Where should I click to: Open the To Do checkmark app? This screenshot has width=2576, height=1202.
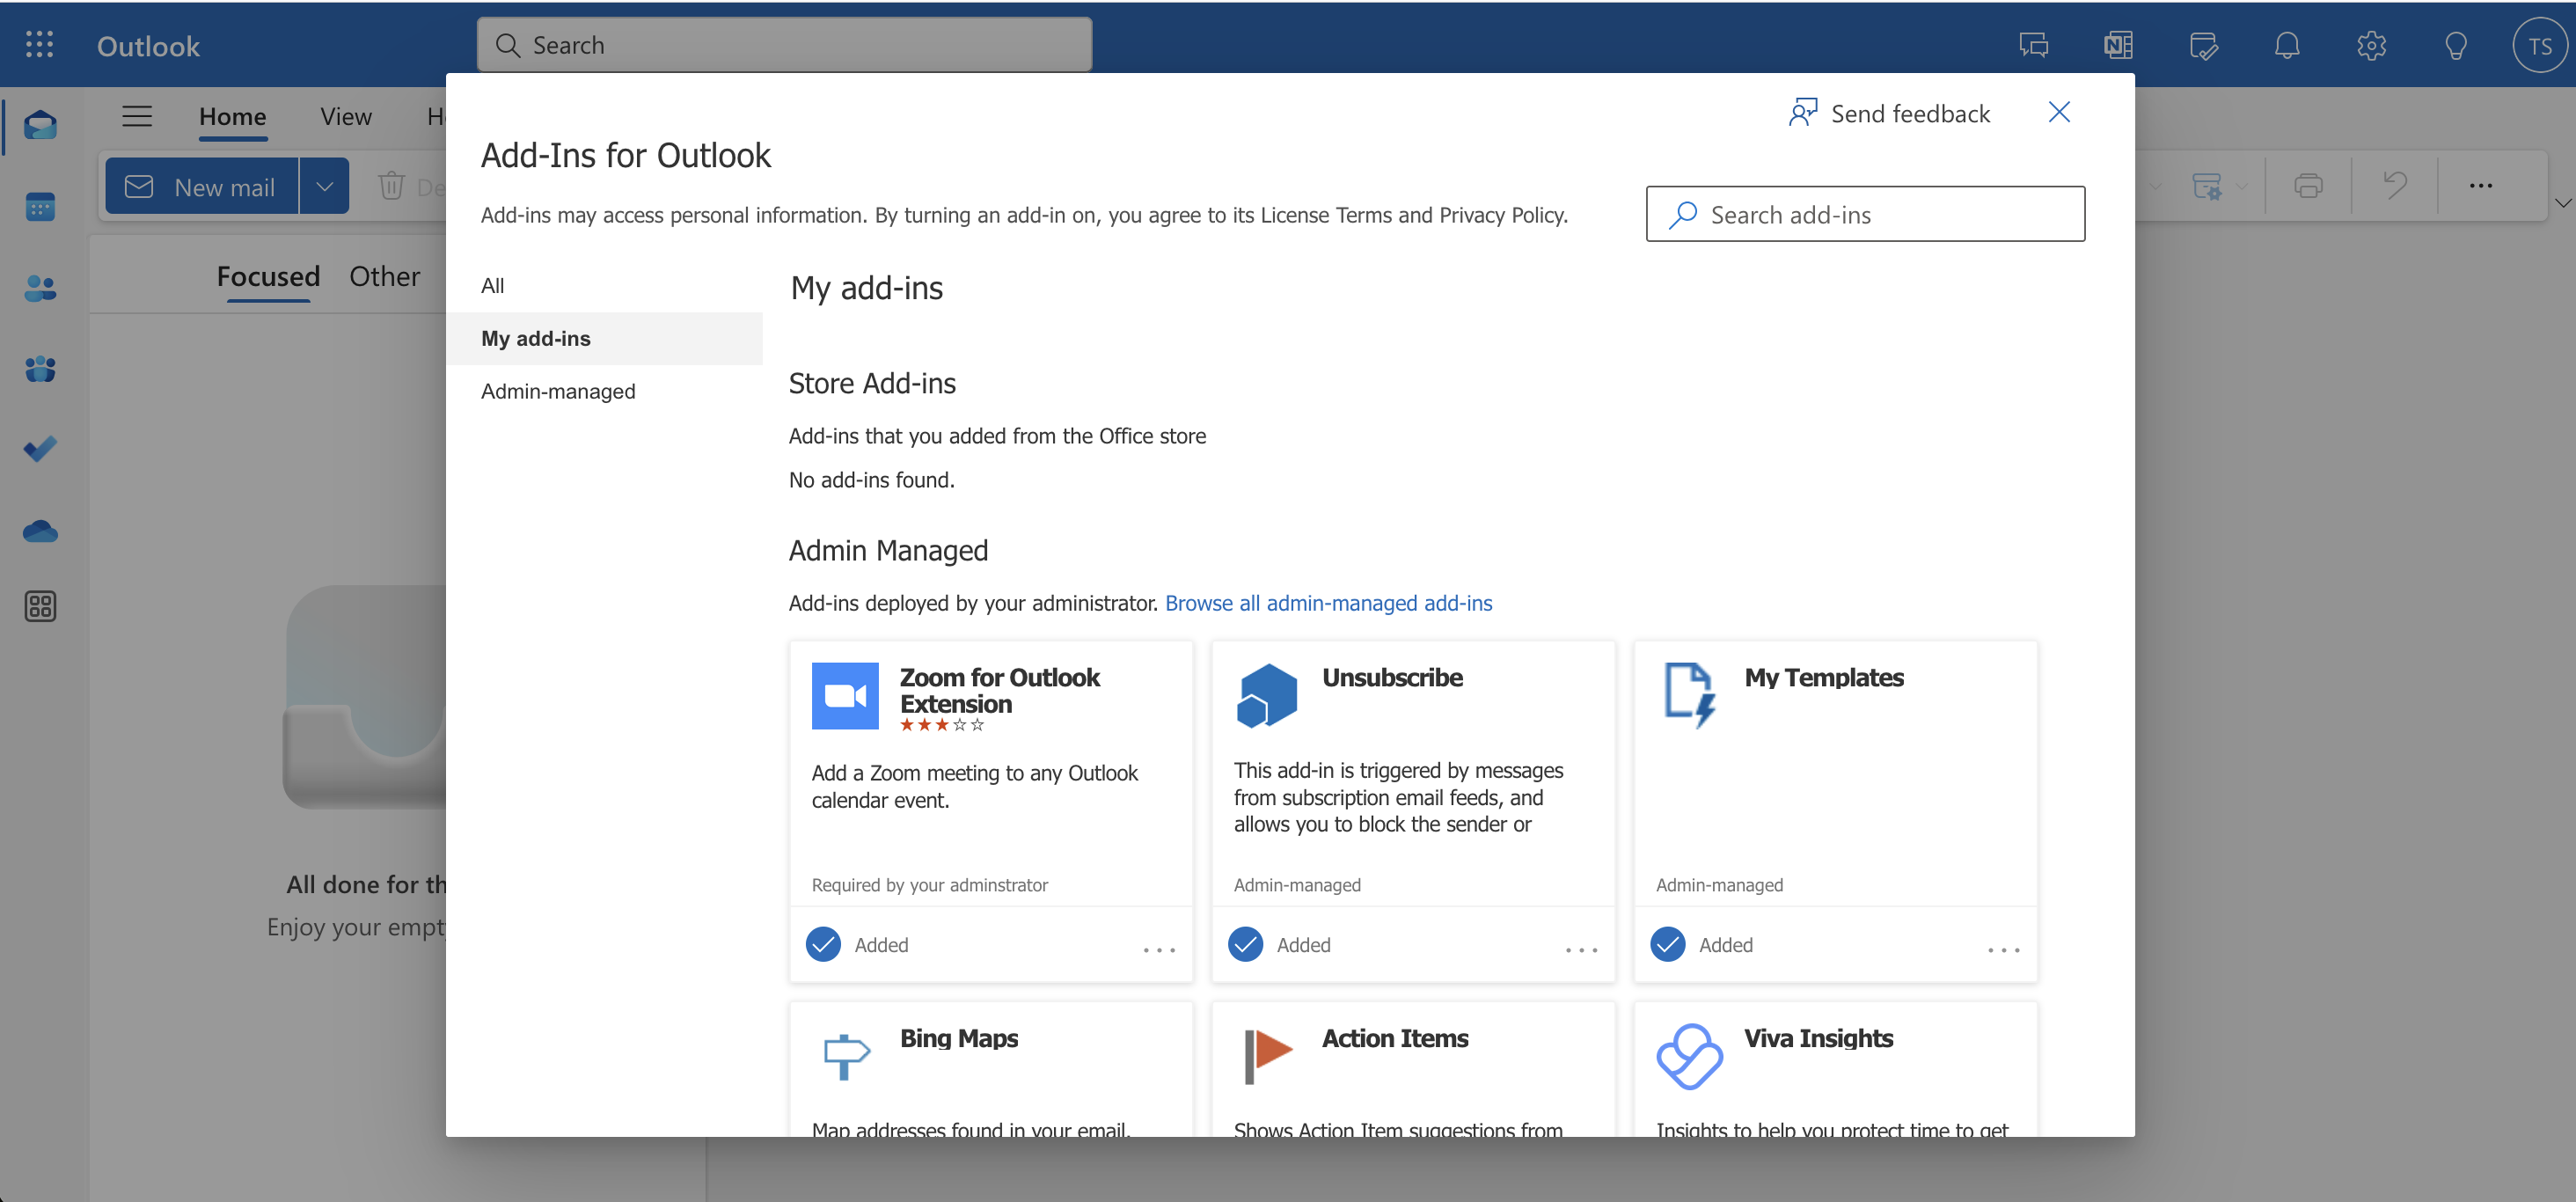[x=40, y=449]
